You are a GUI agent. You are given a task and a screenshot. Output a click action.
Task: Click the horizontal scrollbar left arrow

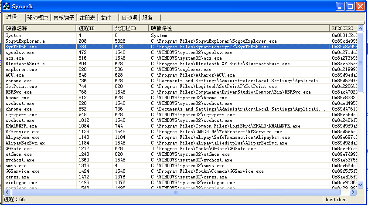click(x=7, y=192)
